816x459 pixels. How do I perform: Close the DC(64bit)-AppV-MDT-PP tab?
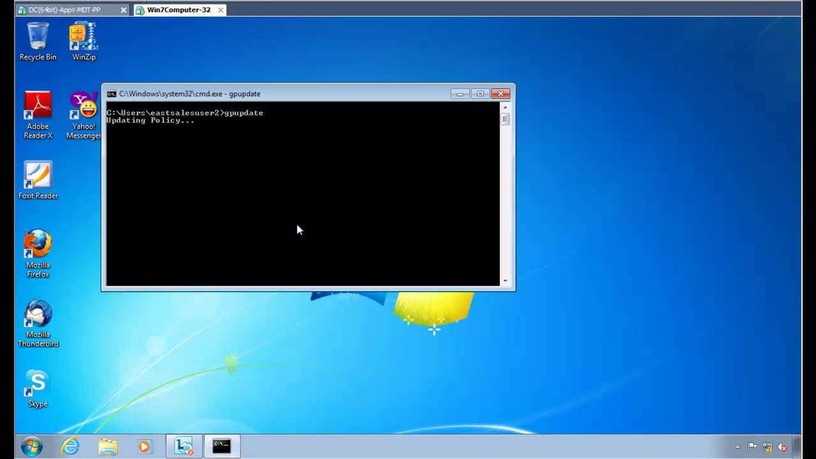click(x=124, y=10)
